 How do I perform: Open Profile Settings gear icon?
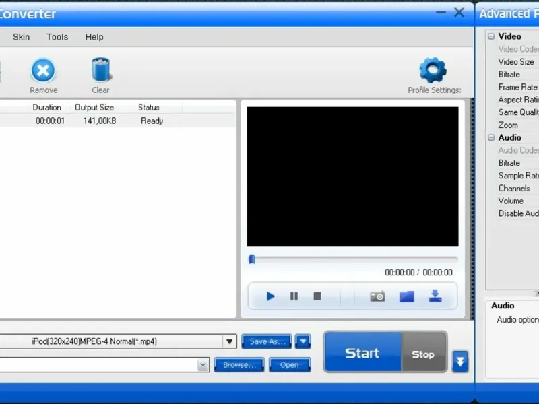433,70
